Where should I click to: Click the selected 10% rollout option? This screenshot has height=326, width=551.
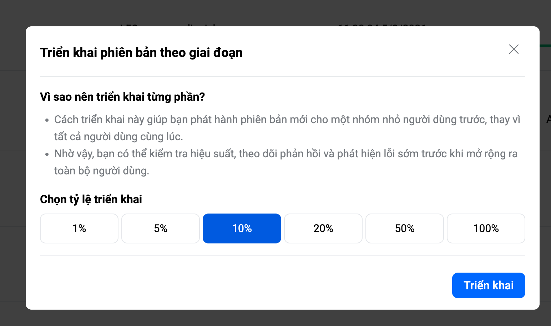click(x=242, y=228)
